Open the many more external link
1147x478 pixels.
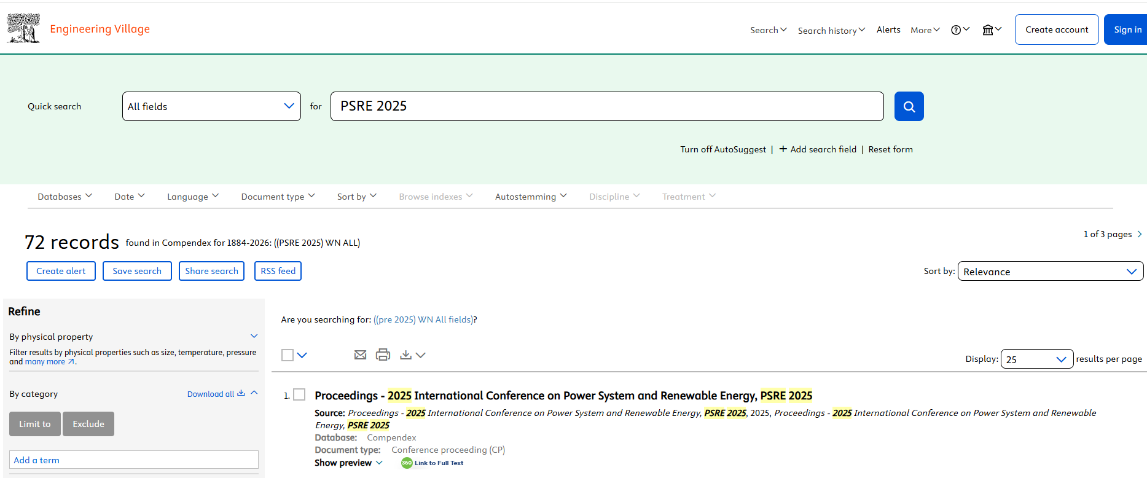pos(50,362)
